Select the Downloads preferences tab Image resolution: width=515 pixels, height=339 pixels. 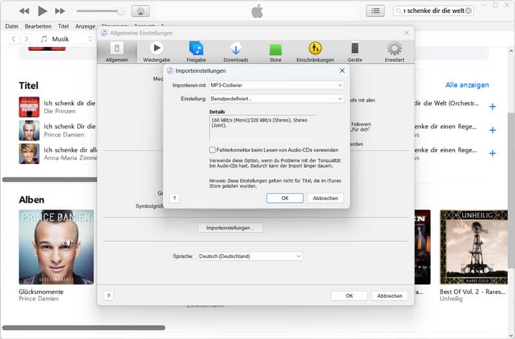[x=236, y=52]
